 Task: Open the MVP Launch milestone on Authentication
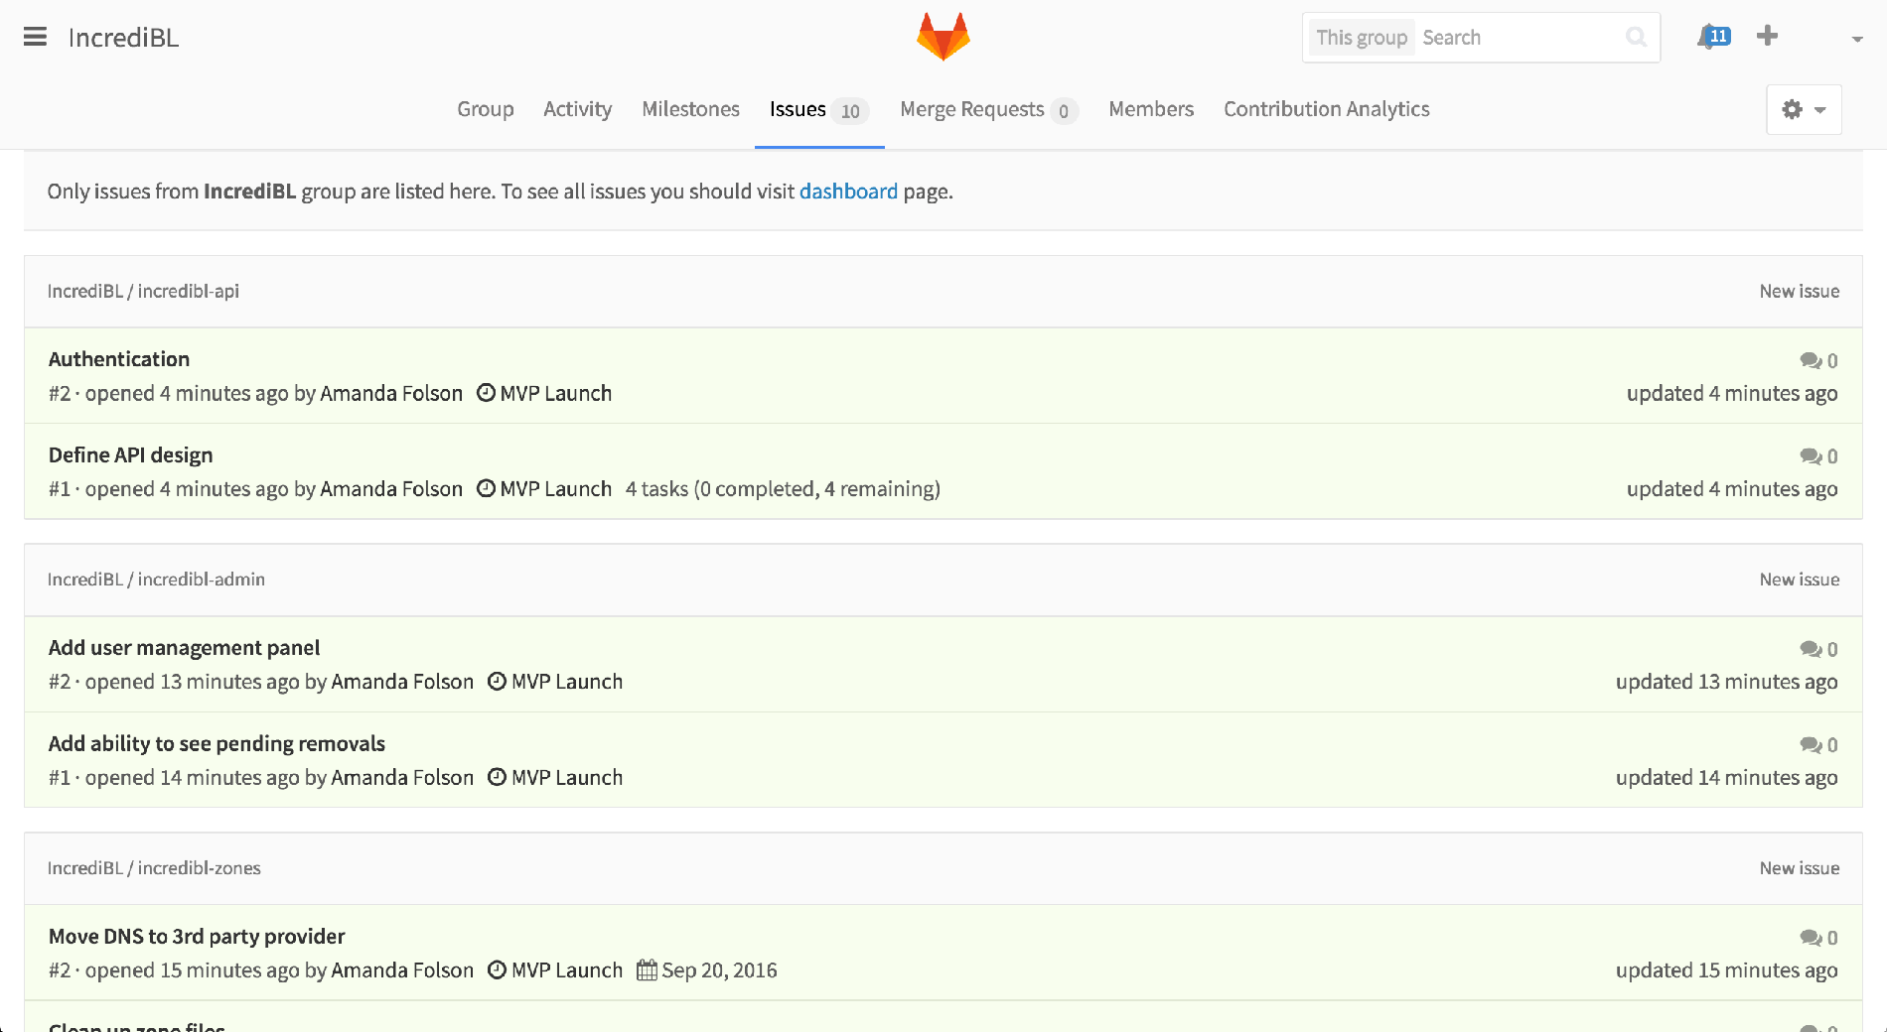[x=555, y=393]
